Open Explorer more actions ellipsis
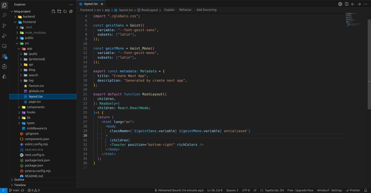 coord(71,4)
